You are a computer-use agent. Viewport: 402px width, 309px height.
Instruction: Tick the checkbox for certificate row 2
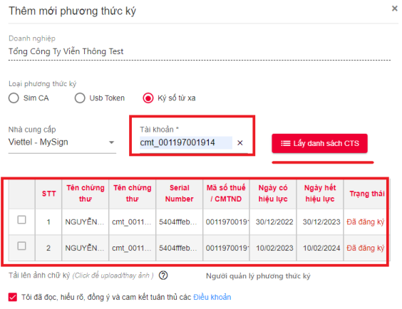coord(21,246)
